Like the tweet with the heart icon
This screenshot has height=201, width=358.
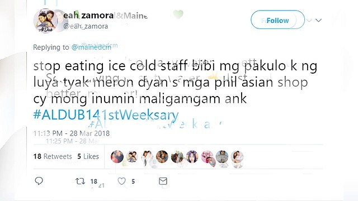coord(121,181)
